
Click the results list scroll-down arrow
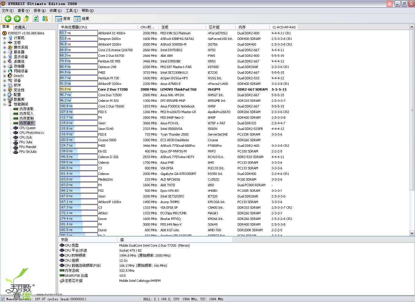412,233
